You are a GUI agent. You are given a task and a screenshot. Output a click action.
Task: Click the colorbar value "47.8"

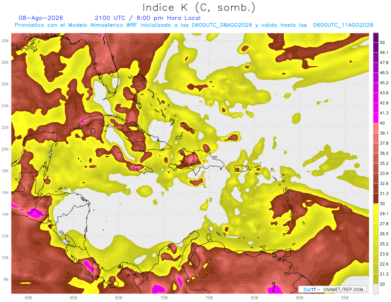pyautogui.click(x=384, y=63)
